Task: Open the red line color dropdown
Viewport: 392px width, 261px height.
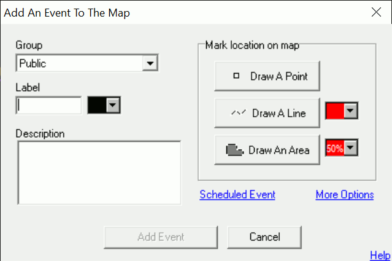Action: (350, 111)
